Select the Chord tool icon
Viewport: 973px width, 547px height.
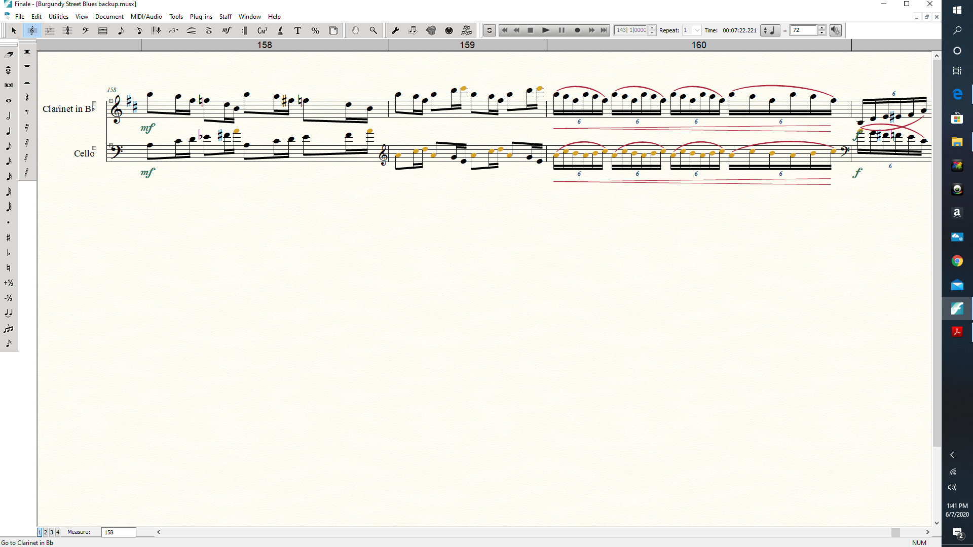tap(262, 31)
